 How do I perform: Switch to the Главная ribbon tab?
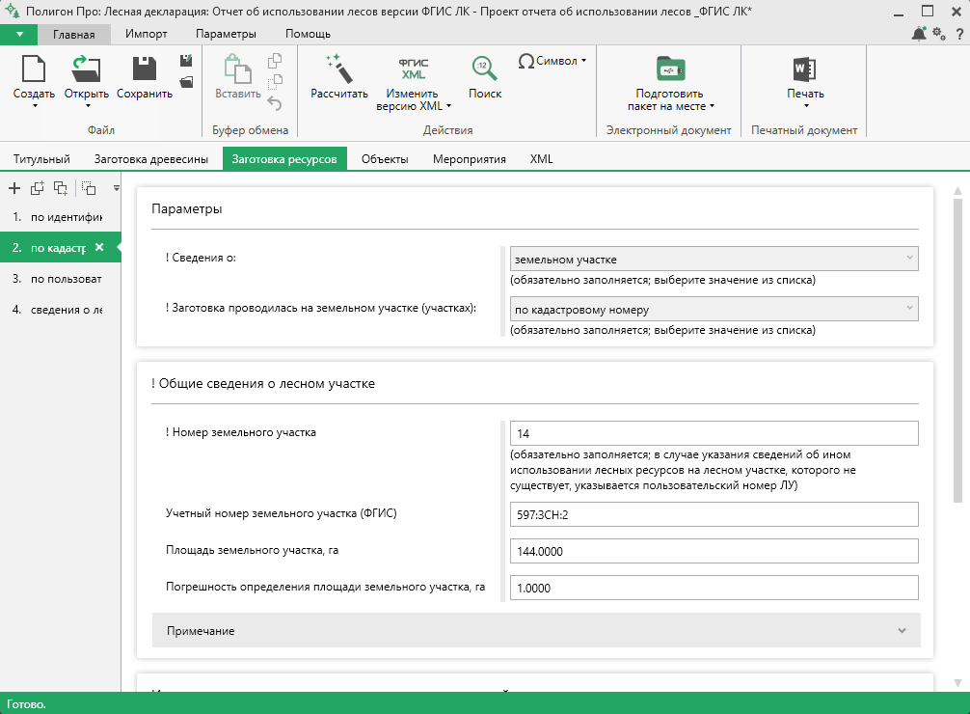coord(73,34)
